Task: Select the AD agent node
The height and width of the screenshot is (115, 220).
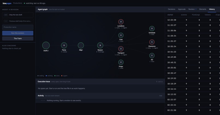Action: click(152, 56)
